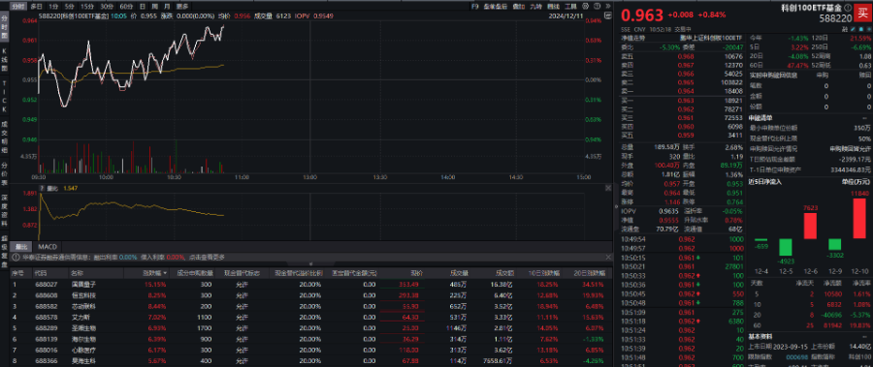Click the pencil note icon under stock code
The width and height of the screenshot is (873, 367).
click(x=853, y=29)
